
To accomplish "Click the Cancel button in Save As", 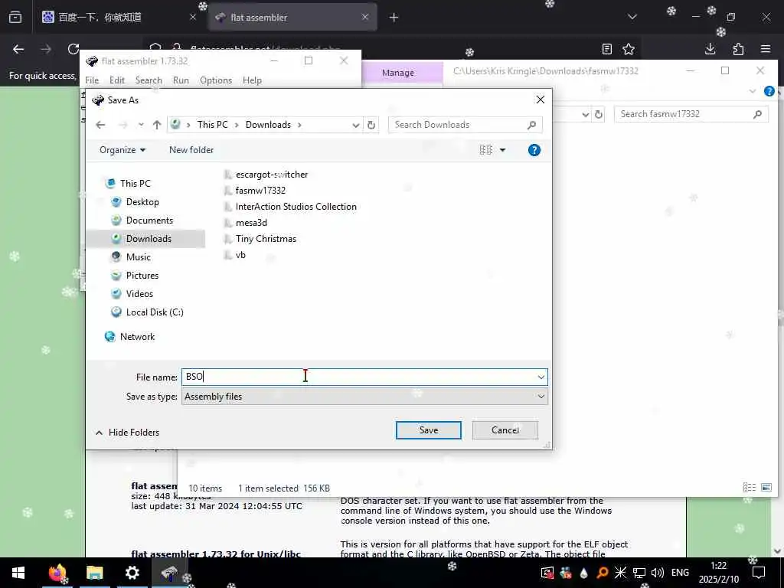I will (x=505, y=430).
